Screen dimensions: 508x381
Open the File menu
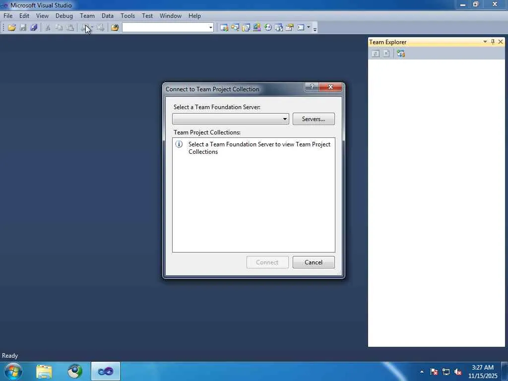pos(8,16)
